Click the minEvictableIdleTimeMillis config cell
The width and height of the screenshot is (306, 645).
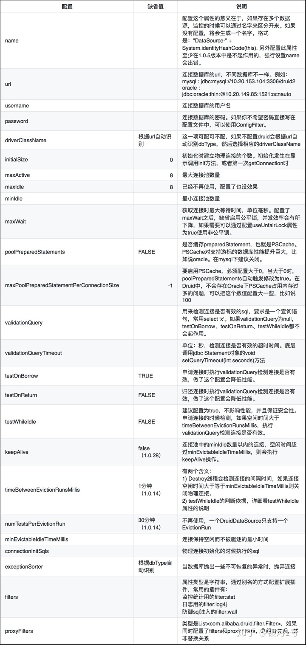[x=67, y=539]
